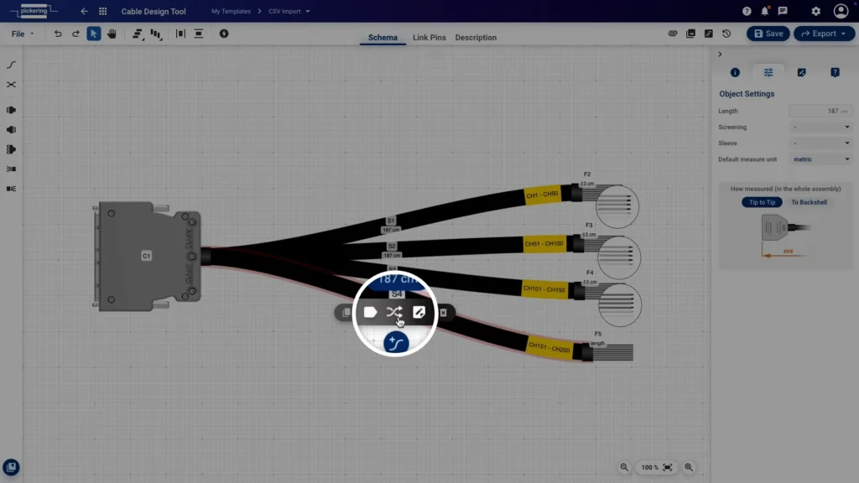Click the redo arrow in toolbar
The width and height of the screenshot is (859, 483).
(75, 34)
